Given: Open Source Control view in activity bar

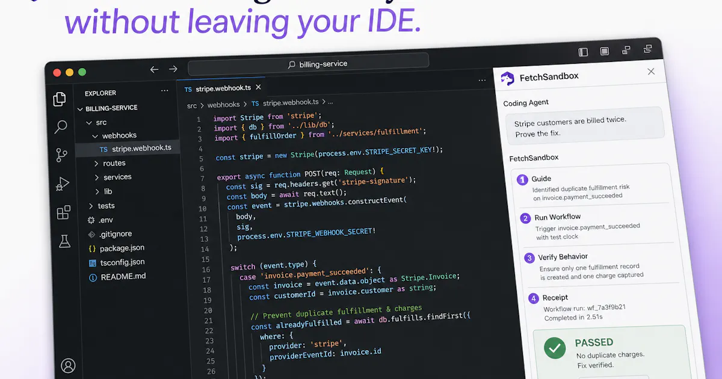Looking at the screenshot, I should coord(61,155).
